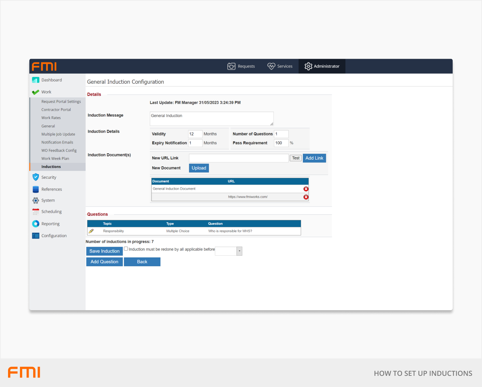Screen dimensions: 482x387
Task: Open the Configuration list icon
Action: point(36,236)
